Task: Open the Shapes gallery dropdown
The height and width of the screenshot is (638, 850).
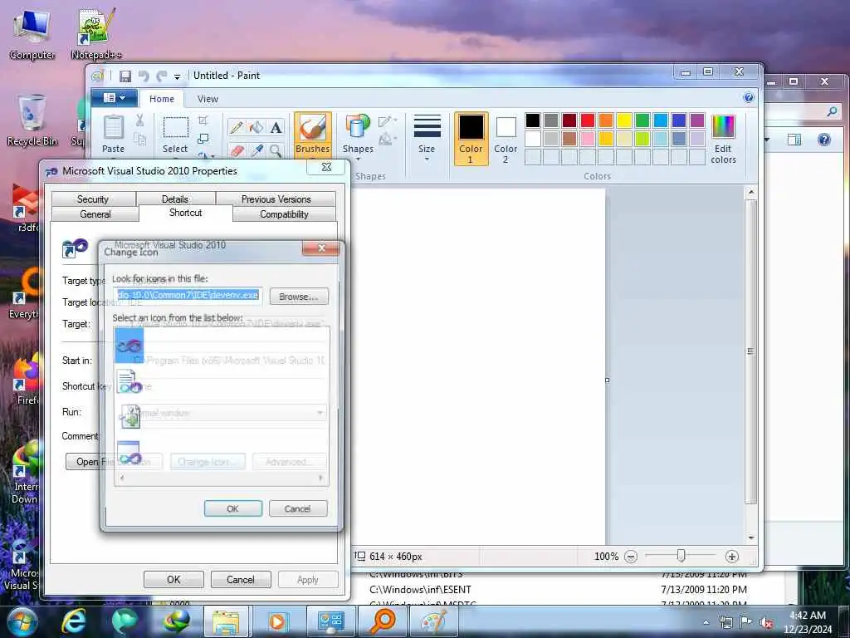Action: (358, 136)
